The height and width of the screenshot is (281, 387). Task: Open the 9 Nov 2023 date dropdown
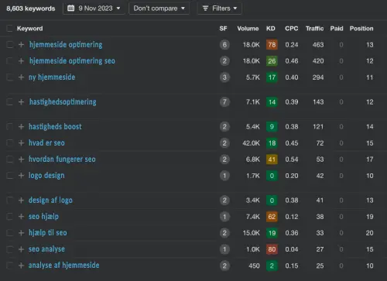click(94, 9)
